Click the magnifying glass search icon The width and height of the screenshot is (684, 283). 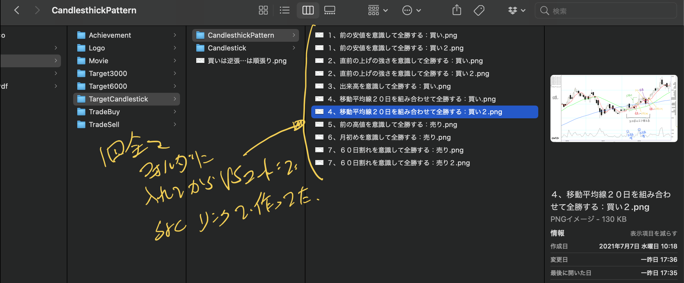(544, 11)
